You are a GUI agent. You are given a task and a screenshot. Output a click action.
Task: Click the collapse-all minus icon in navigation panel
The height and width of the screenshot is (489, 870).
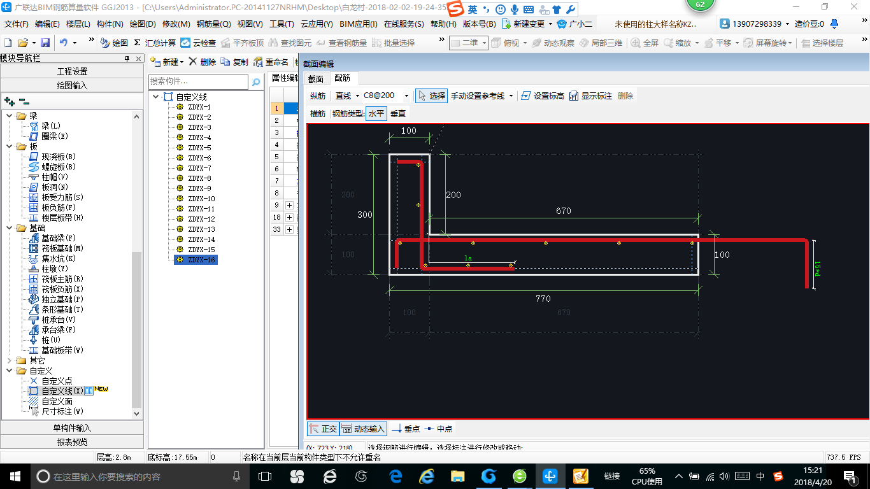[24, 101]
